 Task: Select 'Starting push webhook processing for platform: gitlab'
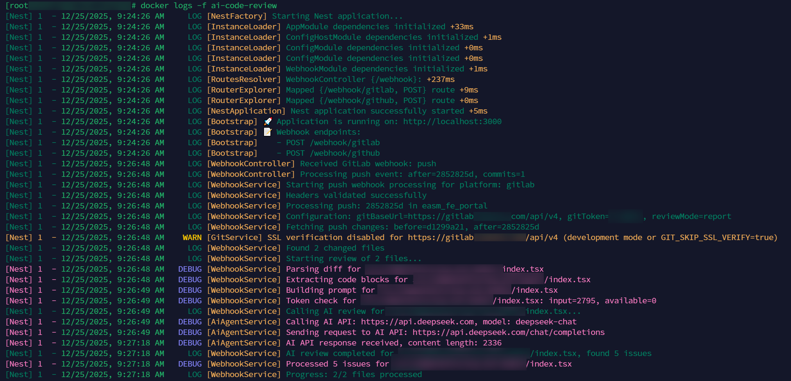(x=410, y=185)
